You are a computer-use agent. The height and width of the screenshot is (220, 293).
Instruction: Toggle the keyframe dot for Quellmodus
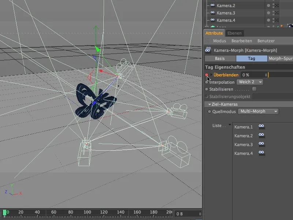tap(209, 111)
